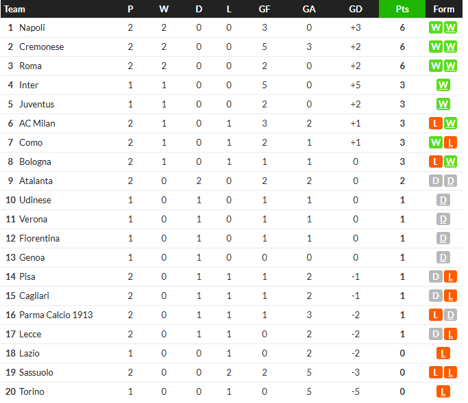Sort table by the GD column header
Viewport: 468px width, 403px height.
tap(356, 9)
